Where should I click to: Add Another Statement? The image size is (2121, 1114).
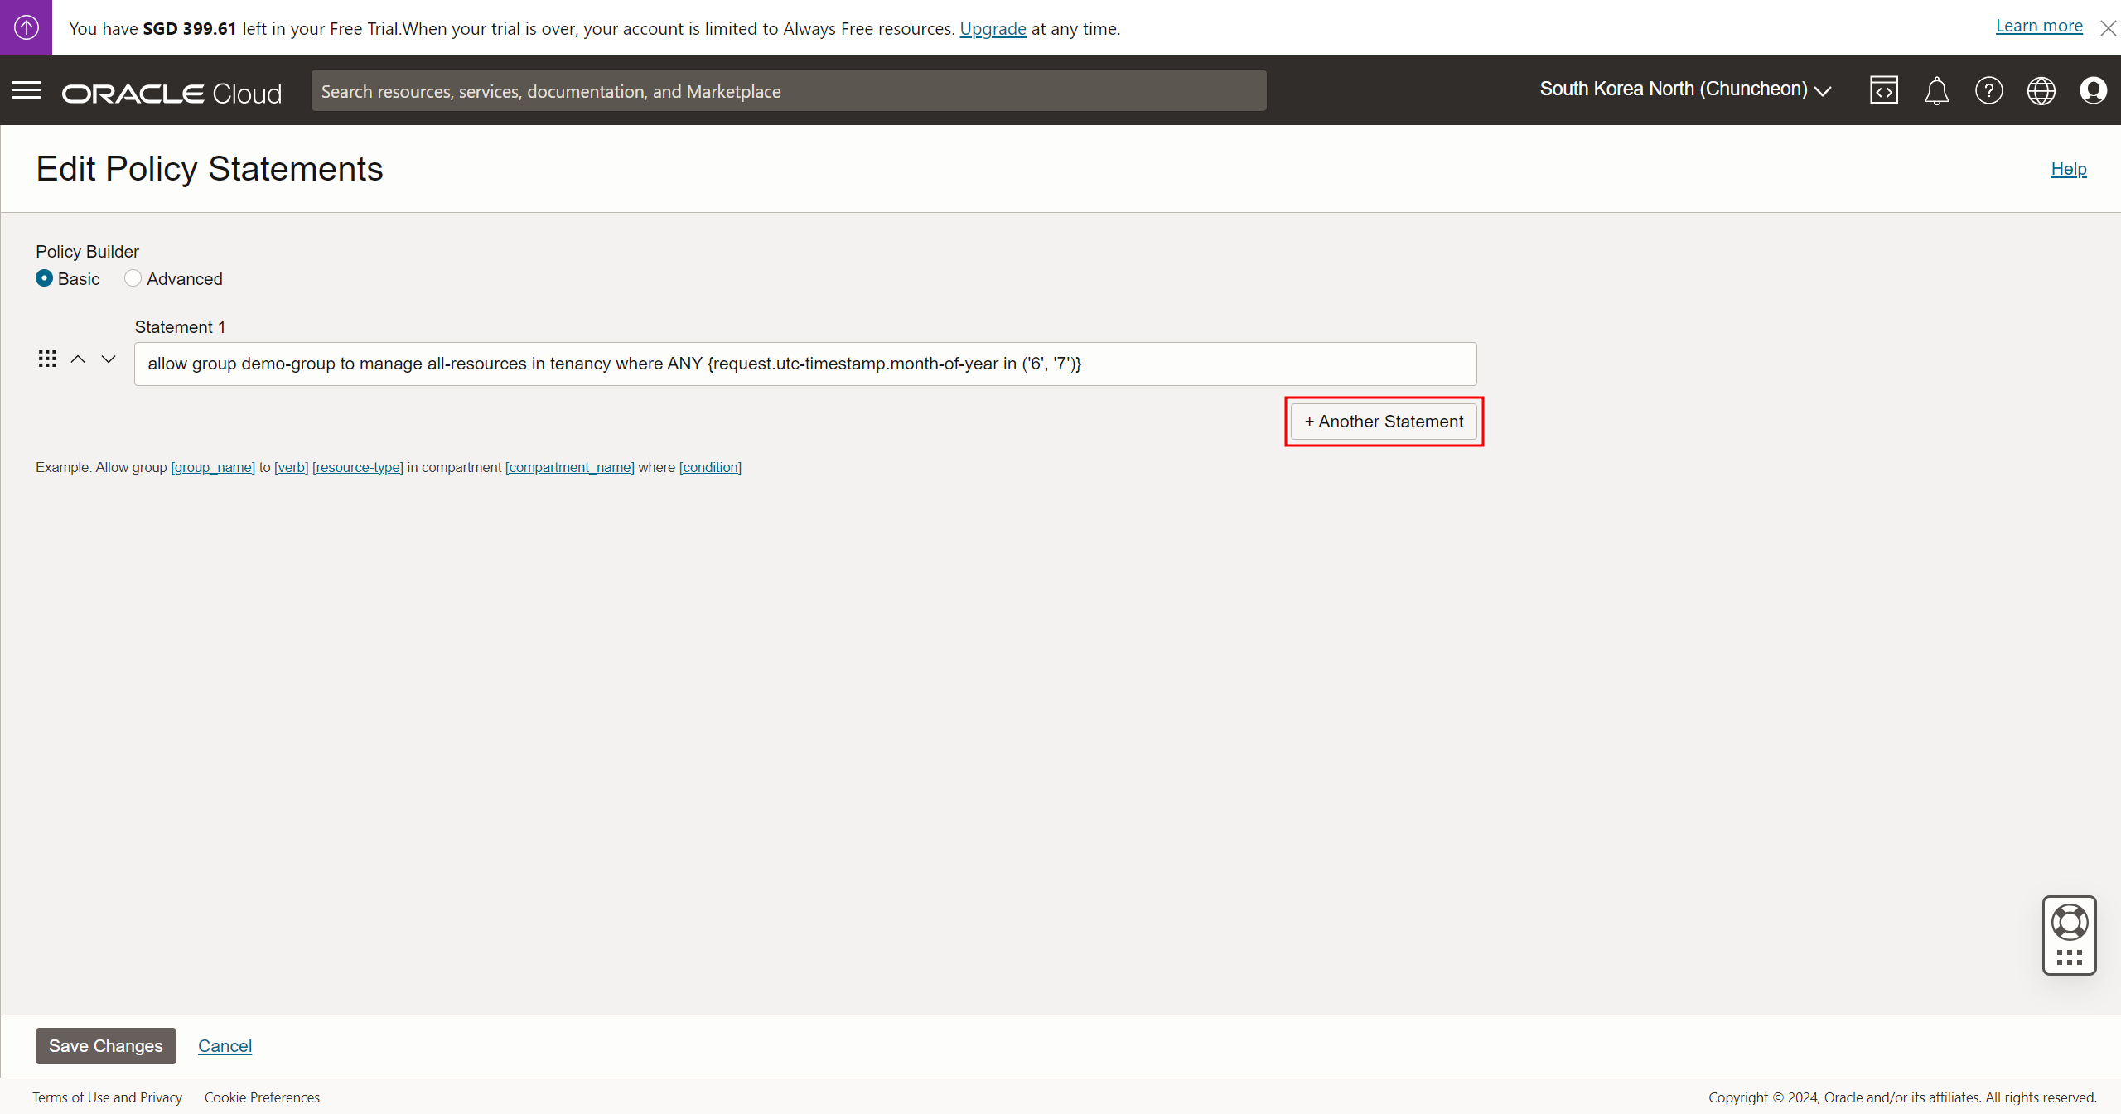[1384, 422]
